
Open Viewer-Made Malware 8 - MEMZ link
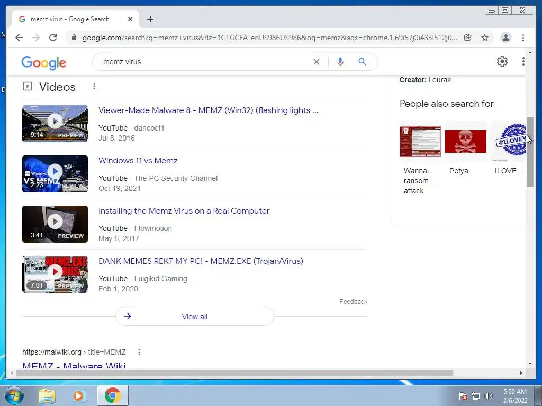[x=208, y=110]
